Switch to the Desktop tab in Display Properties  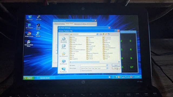(62, 24)
